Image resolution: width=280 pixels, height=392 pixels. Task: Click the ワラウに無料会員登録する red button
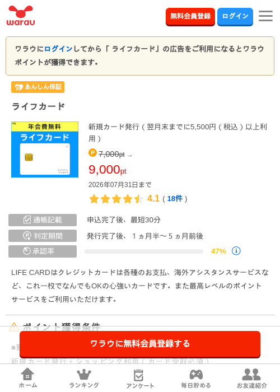140,344
